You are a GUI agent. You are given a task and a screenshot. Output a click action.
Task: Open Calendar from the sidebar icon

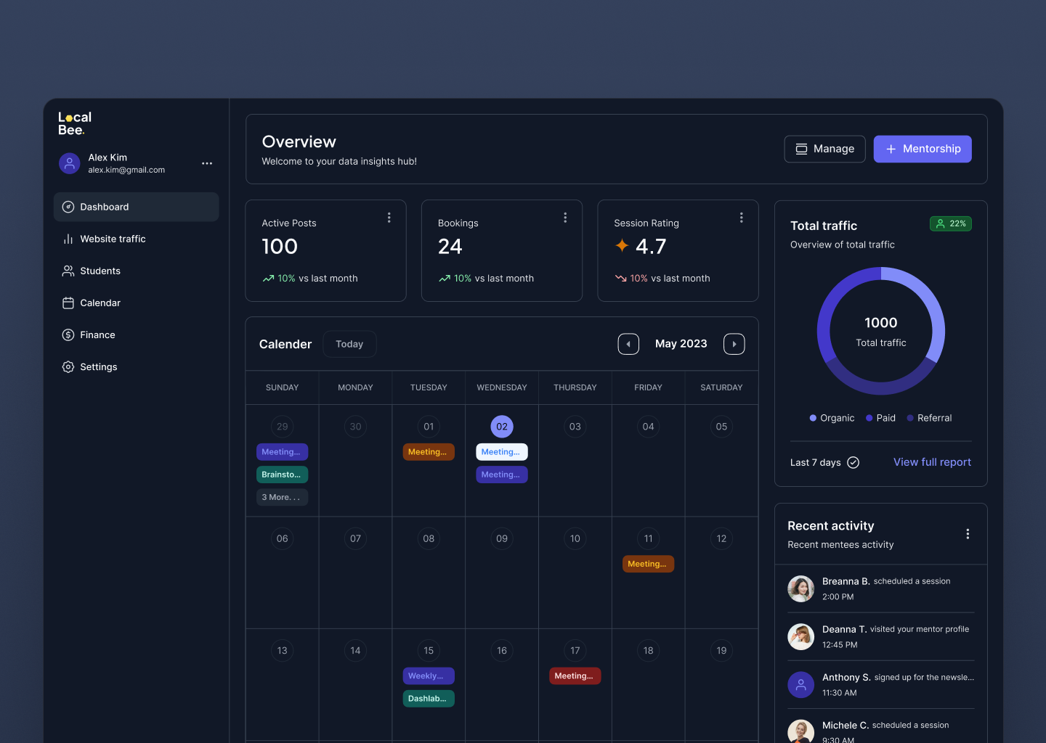pyautogui.click(x=68, y=303)
